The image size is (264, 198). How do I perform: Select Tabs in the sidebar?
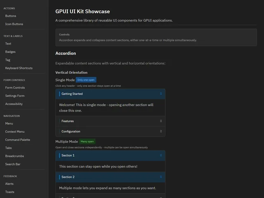click(x=8, y=148)
